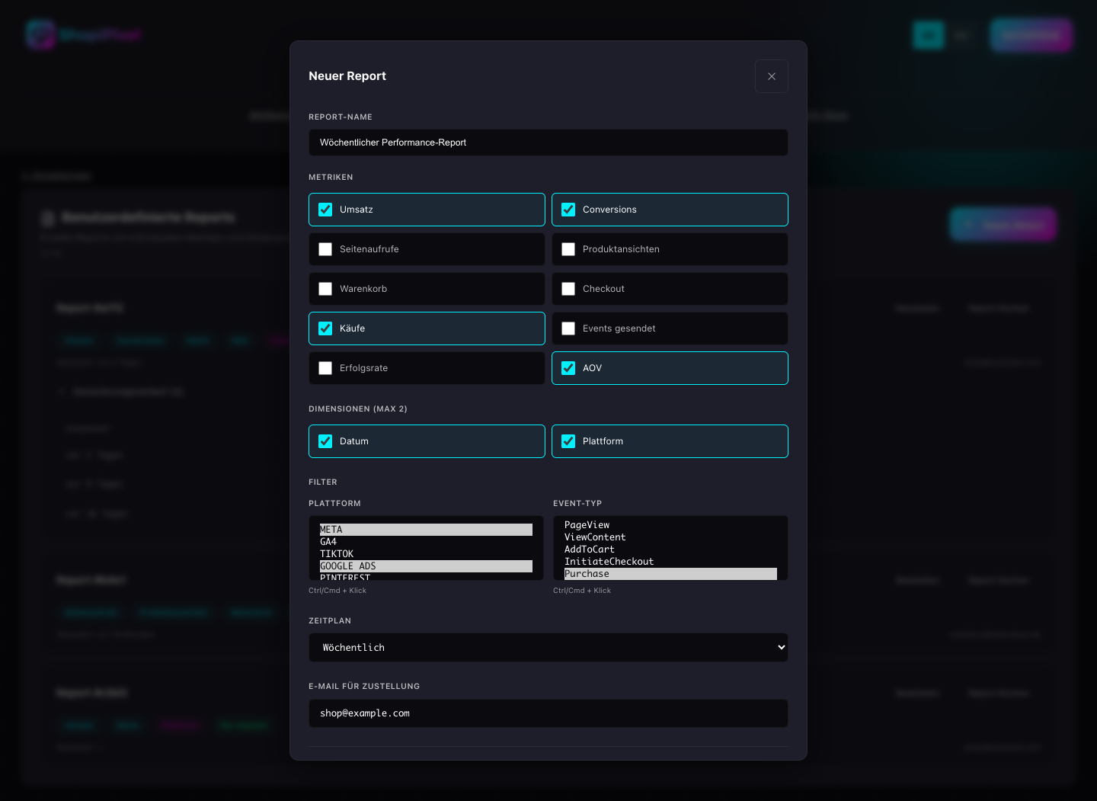Click the ShopPixel logo icon
The width and height of the screenshot is (1097, 801).
tap(41, 34)
